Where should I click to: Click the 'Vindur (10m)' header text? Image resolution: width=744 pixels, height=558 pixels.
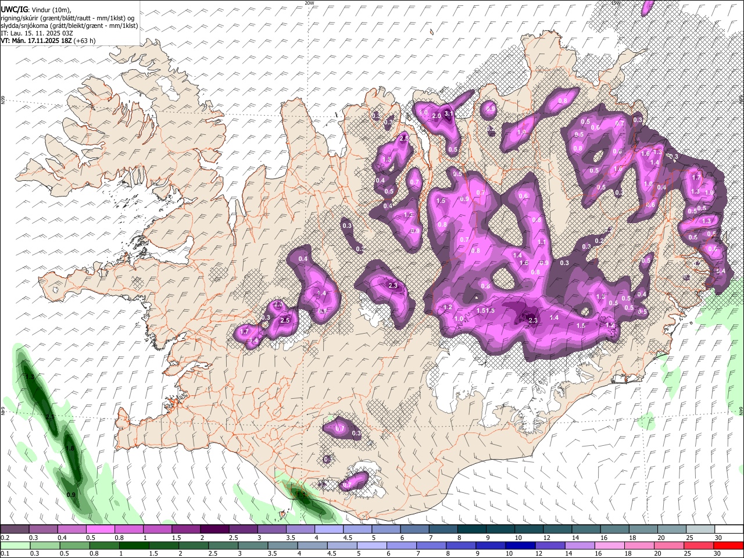(50, 10)
